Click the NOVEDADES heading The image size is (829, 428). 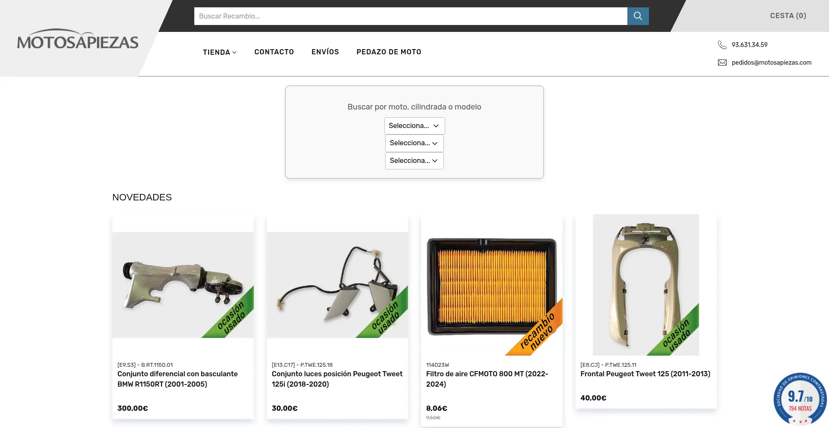(142, 197)
